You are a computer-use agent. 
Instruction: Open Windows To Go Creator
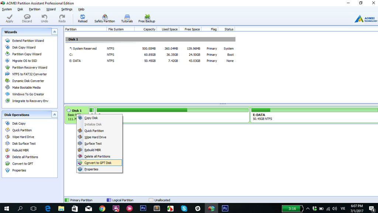point(28,94)
